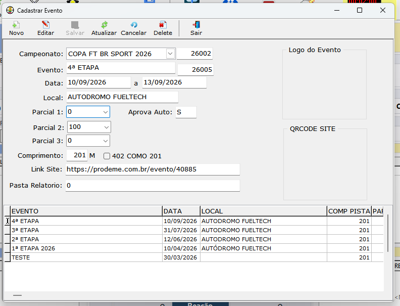
Task: Expand the Parcial 1 combo box
Action: (x=105, y=112)
